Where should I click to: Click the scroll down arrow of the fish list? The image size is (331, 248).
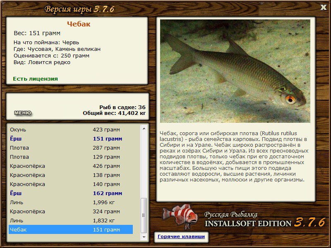click(x=144, y=237)
